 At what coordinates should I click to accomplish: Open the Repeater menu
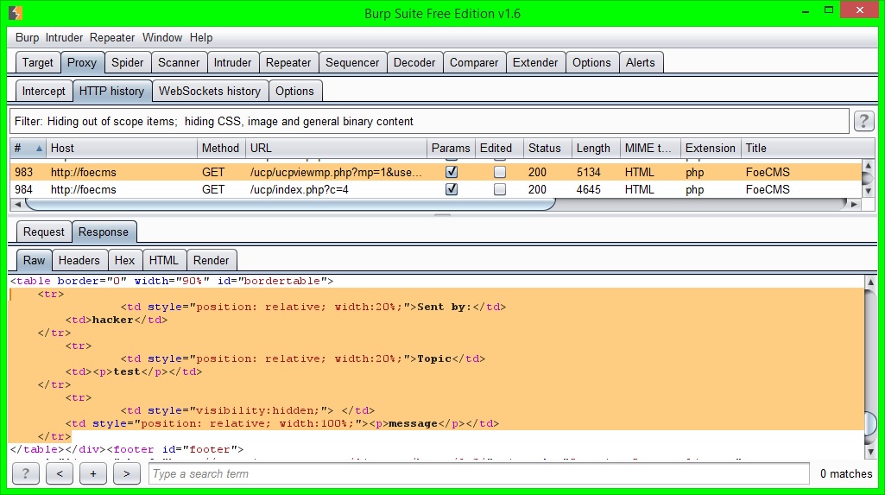pyautogui.click(x=111, y=38)
